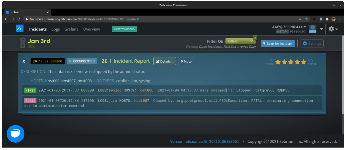Open How To Videos
Viewport: 346px width, 150px height.
tap(124, 29)
